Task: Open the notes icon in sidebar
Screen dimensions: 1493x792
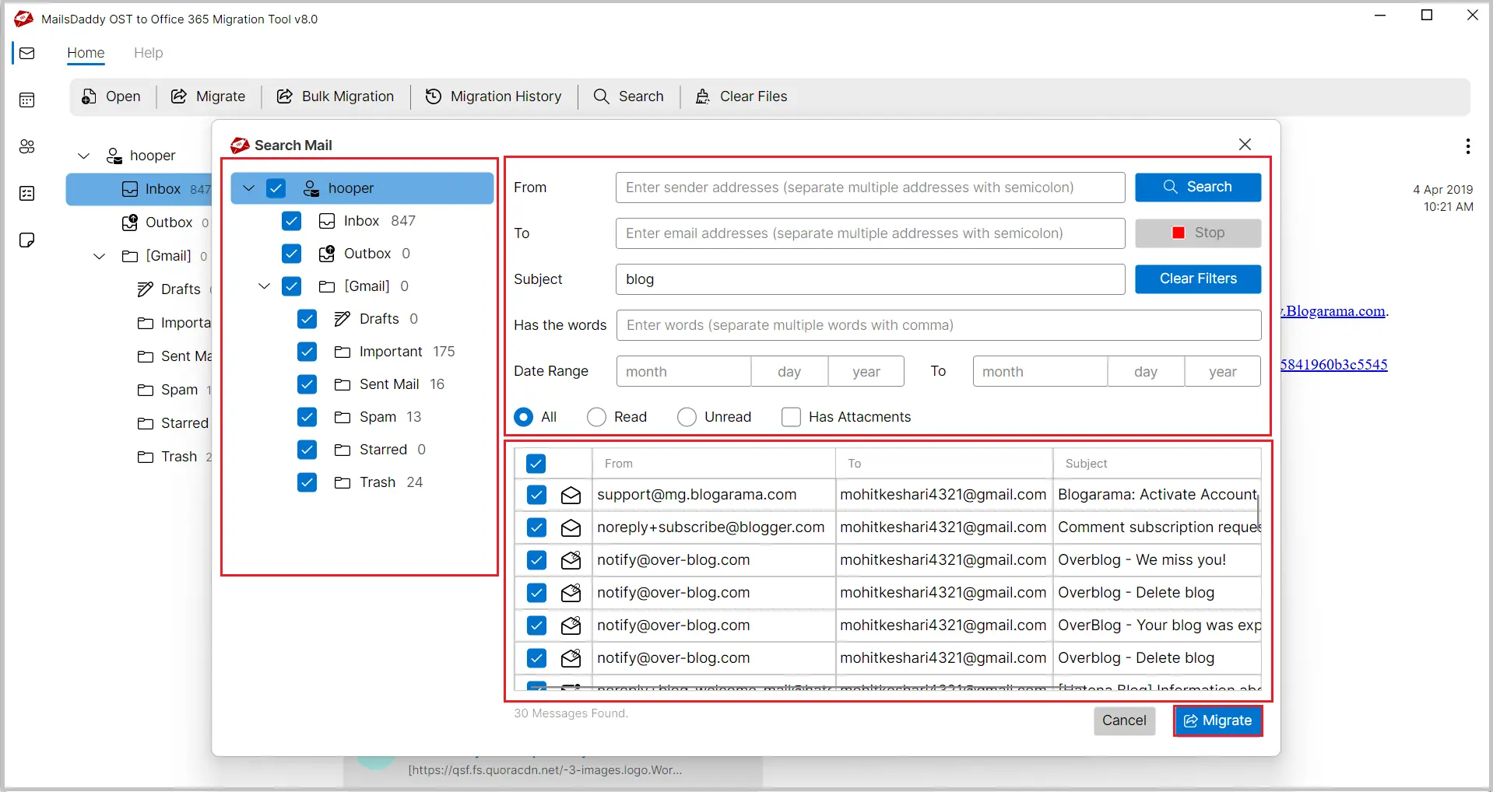Action: (27, 240)
